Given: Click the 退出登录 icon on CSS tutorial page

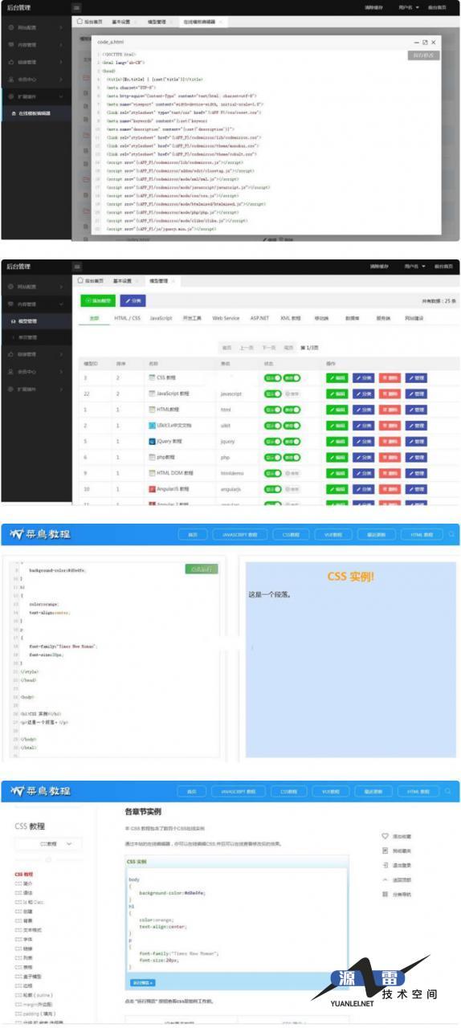Looking at the screenshot, I should click(385, 865).
